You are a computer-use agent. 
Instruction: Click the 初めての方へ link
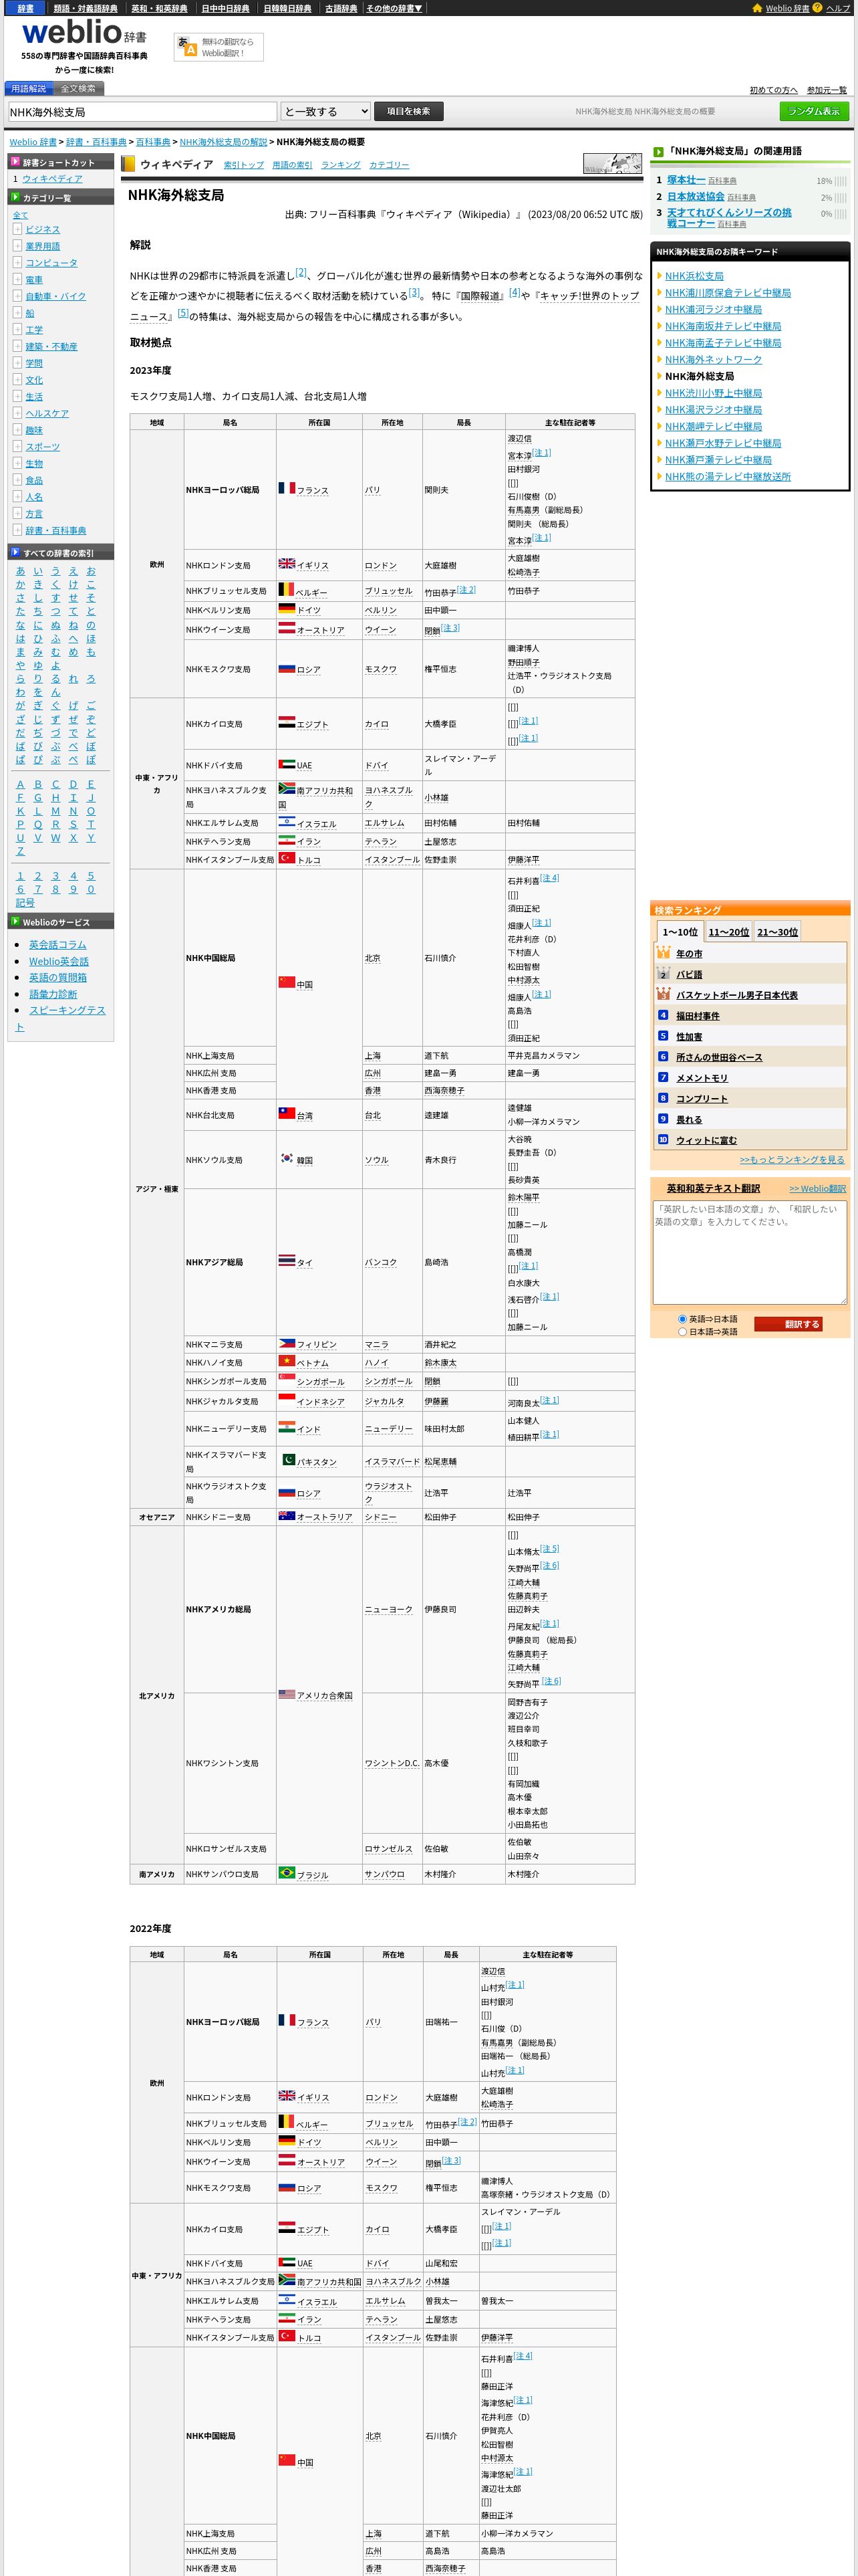(774, 90)
